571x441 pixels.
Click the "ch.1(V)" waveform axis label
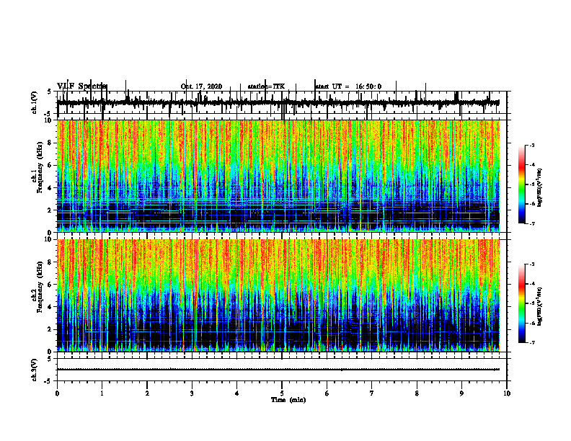34,102
